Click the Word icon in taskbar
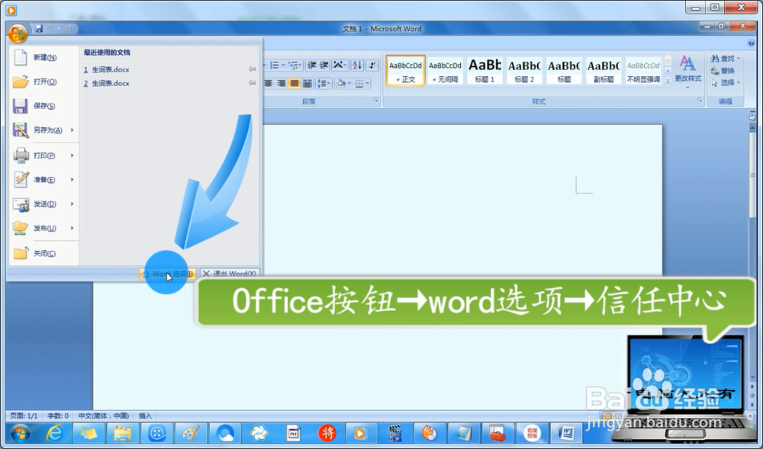Screen dimensions: 763x449 566,433
